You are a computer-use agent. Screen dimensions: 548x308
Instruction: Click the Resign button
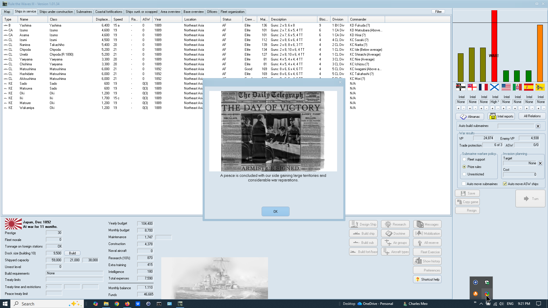click(x=467, y=210)
